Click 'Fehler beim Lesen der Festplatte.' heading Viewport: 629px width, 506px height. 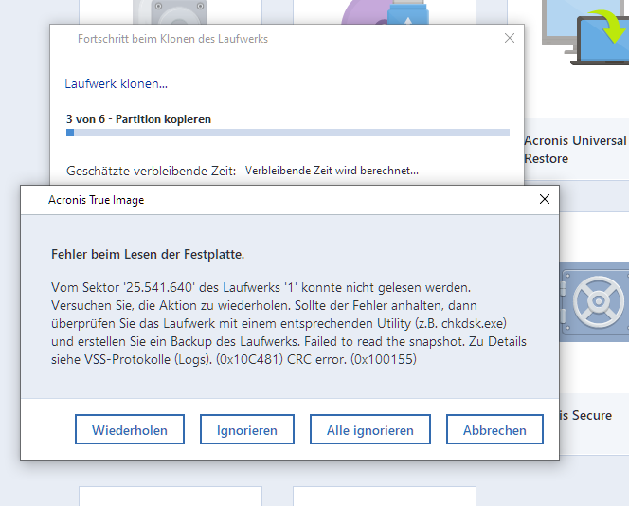pyautogui.click(x=148, y=254)
